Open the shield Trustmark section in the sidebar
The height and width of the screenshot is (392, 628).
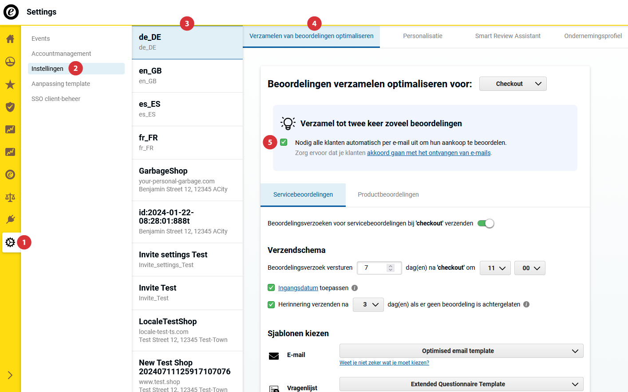point(10,107)
